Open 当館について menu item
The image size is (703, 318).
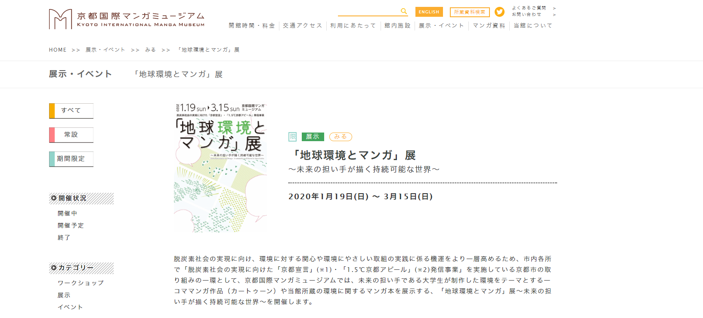(x=533, y=26)
